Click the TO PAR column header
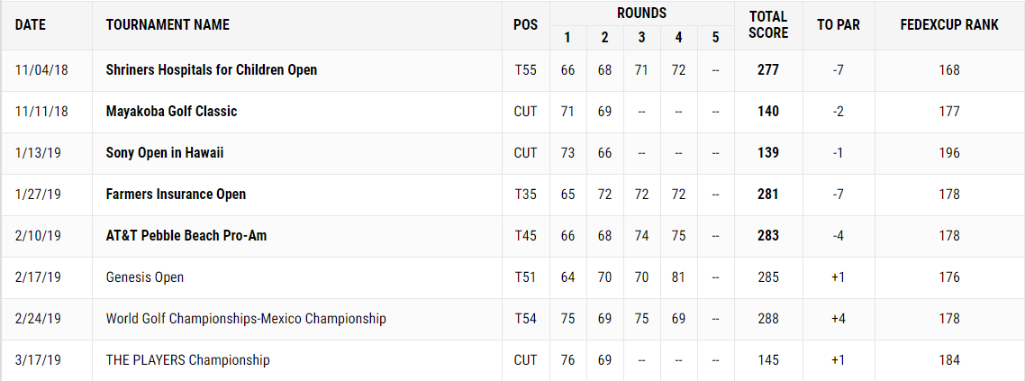1025x381 pixels. 839,25
